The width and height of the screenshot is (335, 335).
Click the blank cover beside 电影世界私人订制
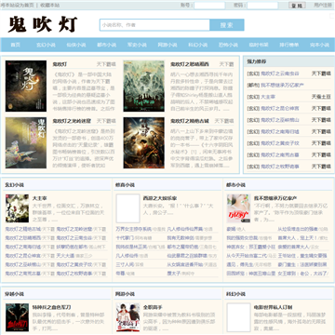[x=238, y=317]
